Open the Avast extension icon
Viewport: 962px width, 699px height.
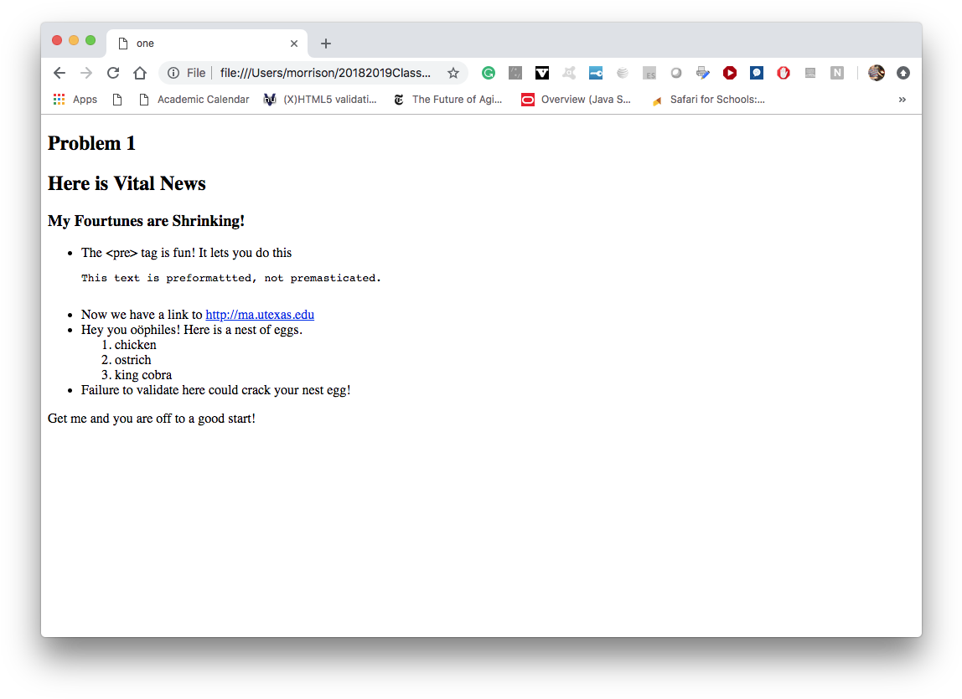click(x=569, y=73)
